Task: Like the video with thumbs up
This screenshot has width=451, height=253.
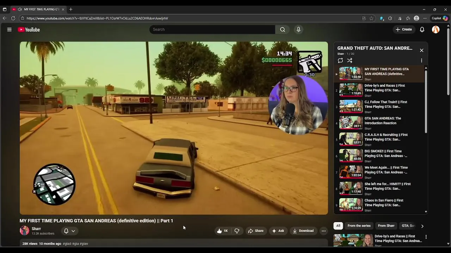Action: coord(223,231)
